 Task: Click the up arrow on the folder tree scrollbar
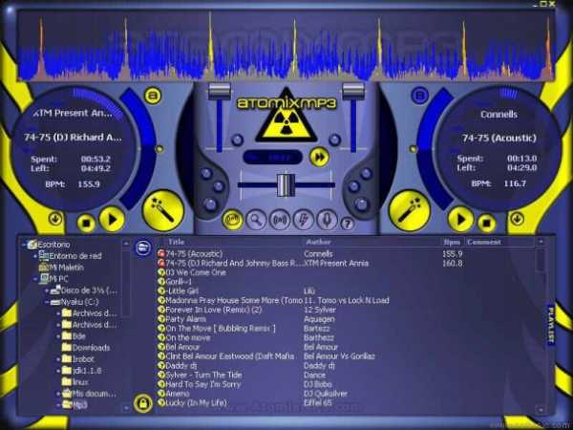[126, 243]
